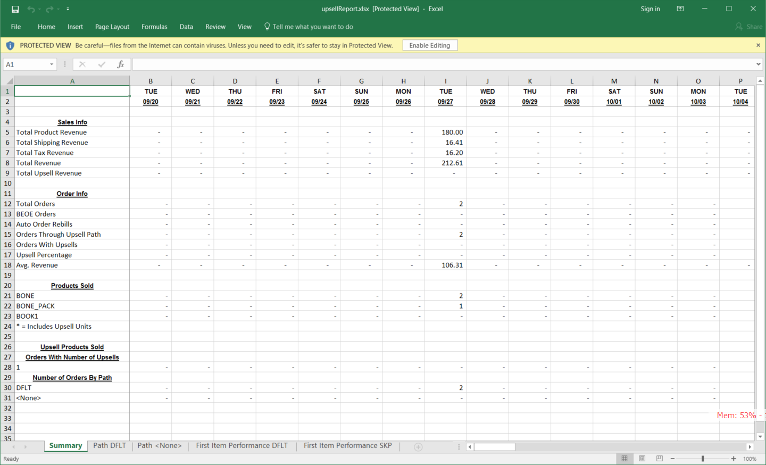Switch to Path <None> sheet tab
This screenshot has height=465, width=766.
tap(160, 446)
